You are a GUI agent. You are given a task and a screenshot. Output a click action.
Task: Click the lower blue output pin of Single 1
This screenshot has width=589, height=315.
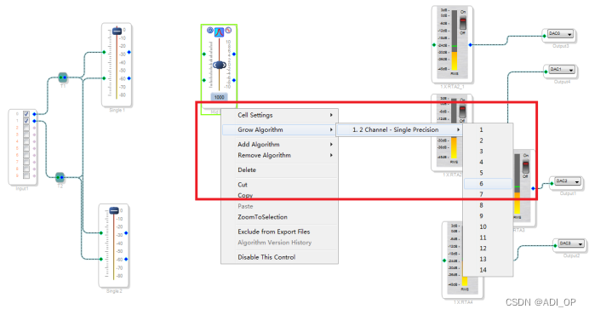click(x=129, y=78)
